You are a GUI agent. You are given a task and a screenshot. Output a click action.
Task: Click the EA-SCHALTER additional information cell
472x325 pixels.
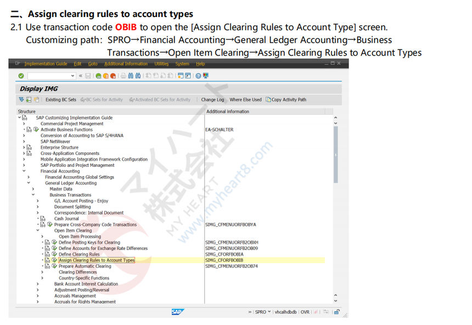coord(220,130)
